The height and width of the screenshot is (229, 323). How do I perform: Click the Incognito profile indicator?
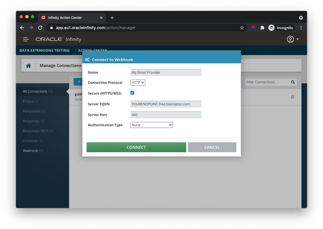coord(281,28)
